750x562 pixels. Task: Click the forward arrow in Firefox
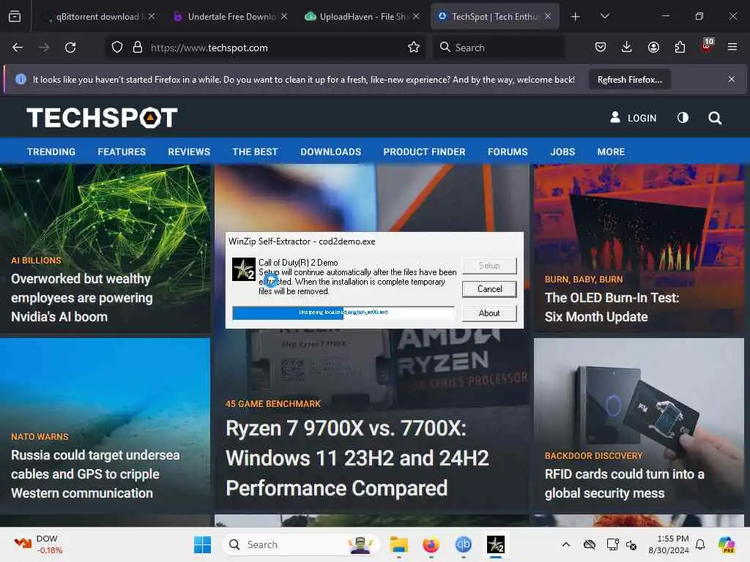(43, 48)
